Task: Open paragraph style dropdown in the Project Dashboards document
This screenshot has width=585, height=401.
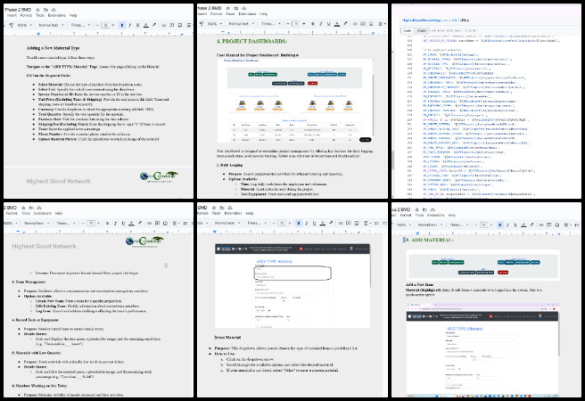Action: [241, 23]
